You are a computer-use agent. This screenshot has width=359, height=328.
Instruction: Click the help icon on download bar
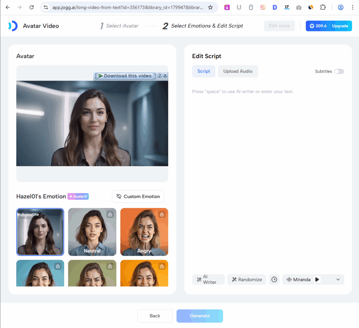(x=160, y=76)
